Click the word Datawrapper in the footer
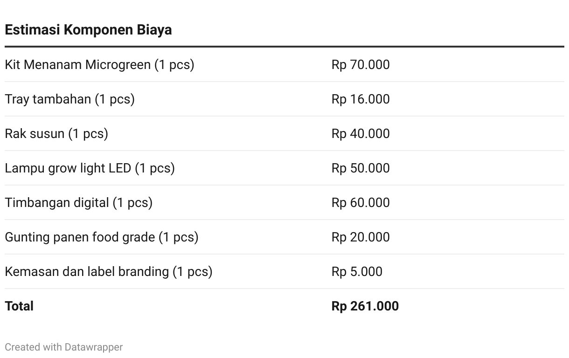This screenshot has width=569, height=358. coord(94,347)
